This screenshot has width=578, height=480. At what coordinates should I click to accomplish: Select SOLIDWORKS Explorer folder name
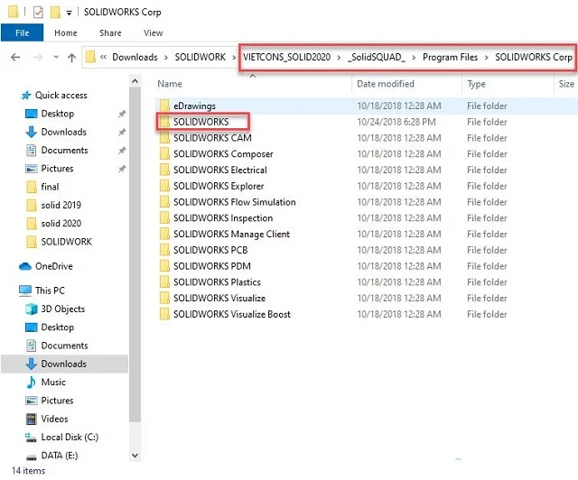(219, 186)
